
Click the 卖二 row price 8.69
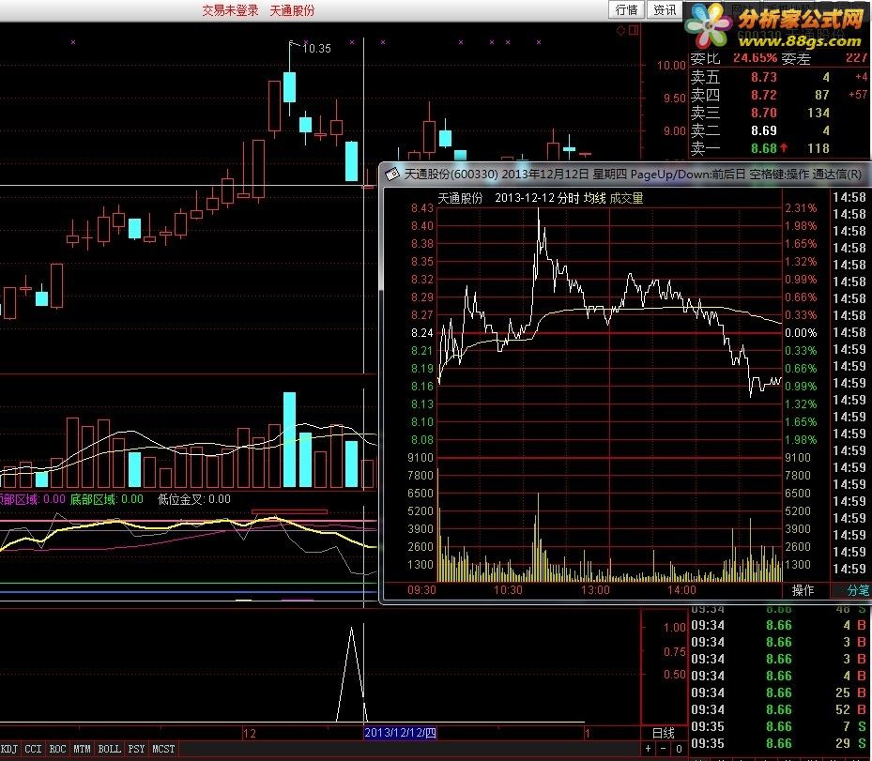[x=763, y=130]
